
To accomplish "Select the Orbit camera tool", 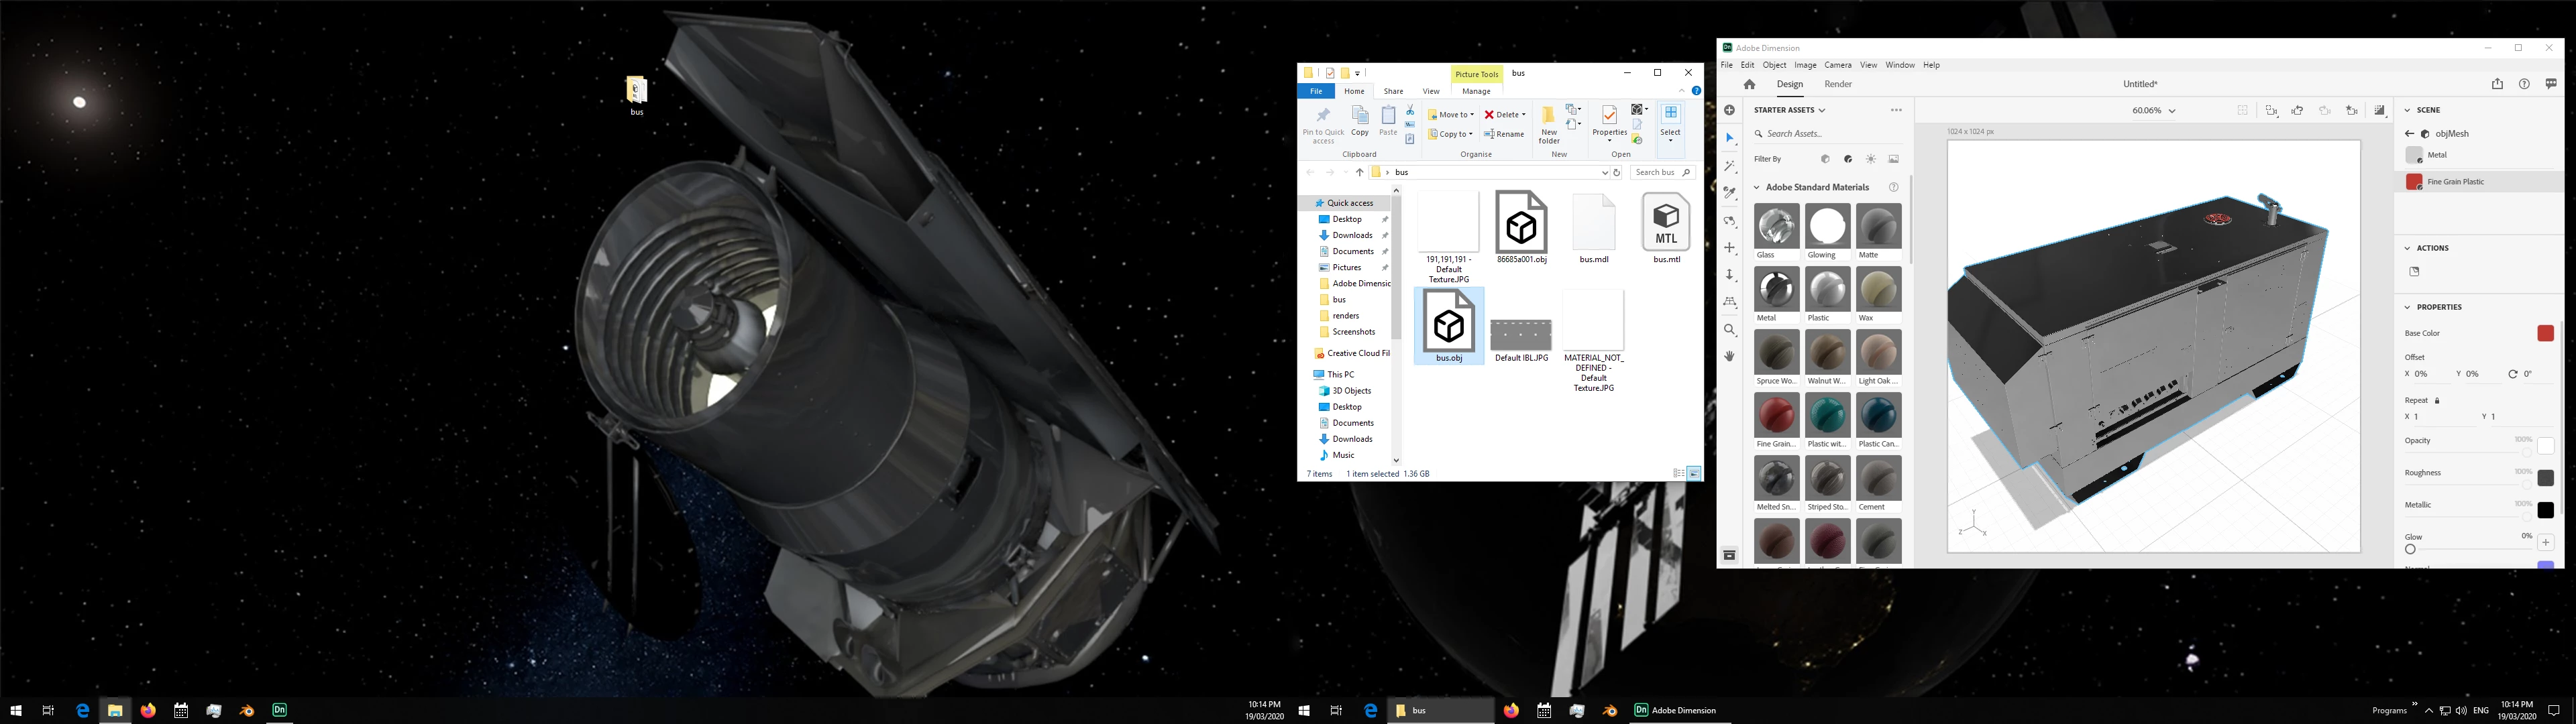I will pyautogui.click(x=1730, y=221).
